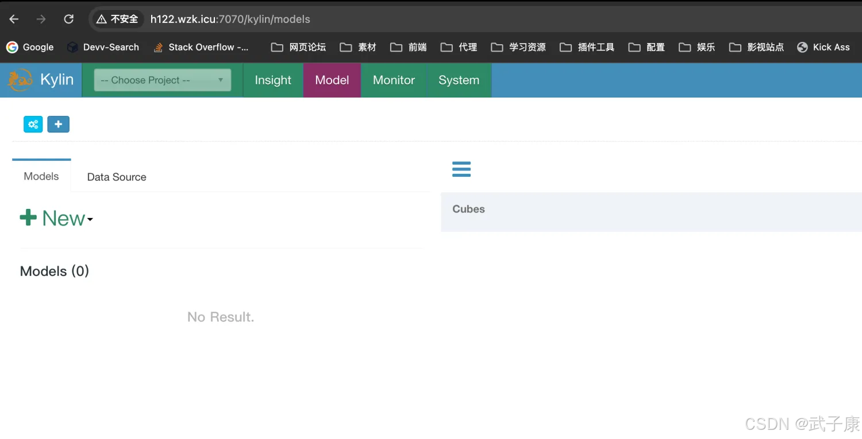Click the No Result. message

pyautogui.click(x=221, y=317)
